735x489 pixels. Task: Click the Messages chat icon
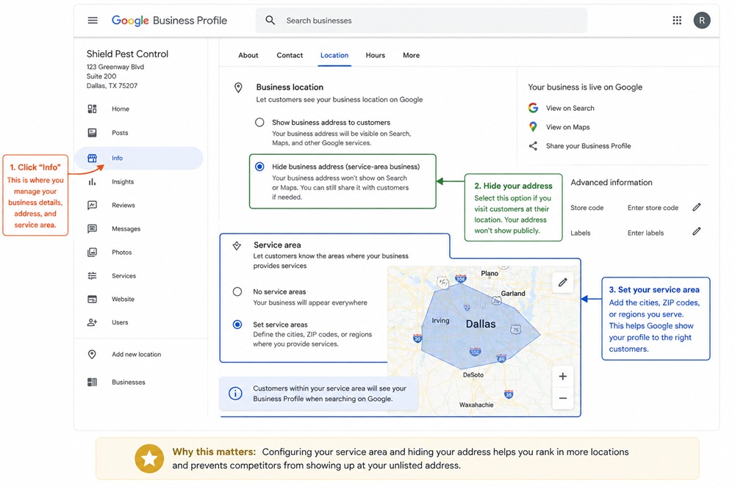(x=93, y=228)
